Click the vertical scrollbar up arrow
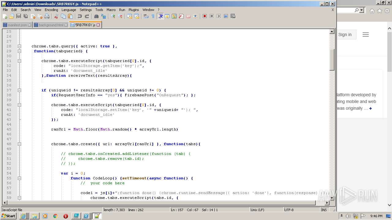 332,31
